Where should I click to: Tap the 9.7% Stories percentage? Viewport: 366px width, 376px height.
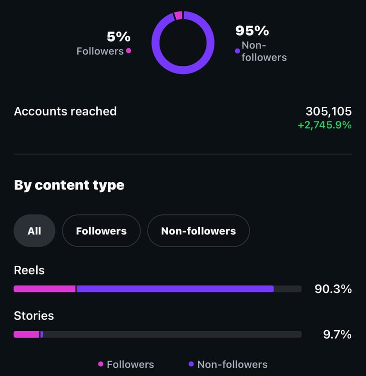337,334
